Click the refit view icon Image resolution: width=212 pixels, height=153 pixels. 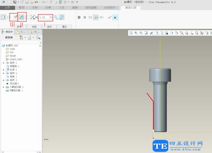click(131, 33)
